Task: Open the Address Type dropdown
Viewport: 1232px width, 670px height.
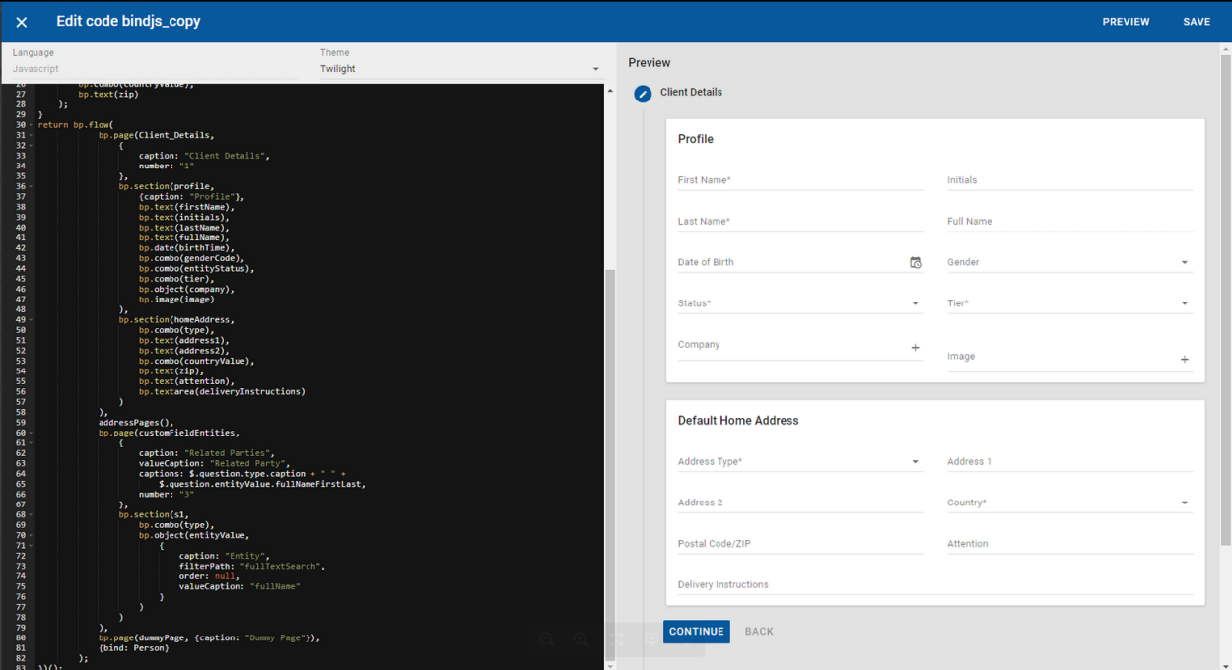Action: pos(915,462)
